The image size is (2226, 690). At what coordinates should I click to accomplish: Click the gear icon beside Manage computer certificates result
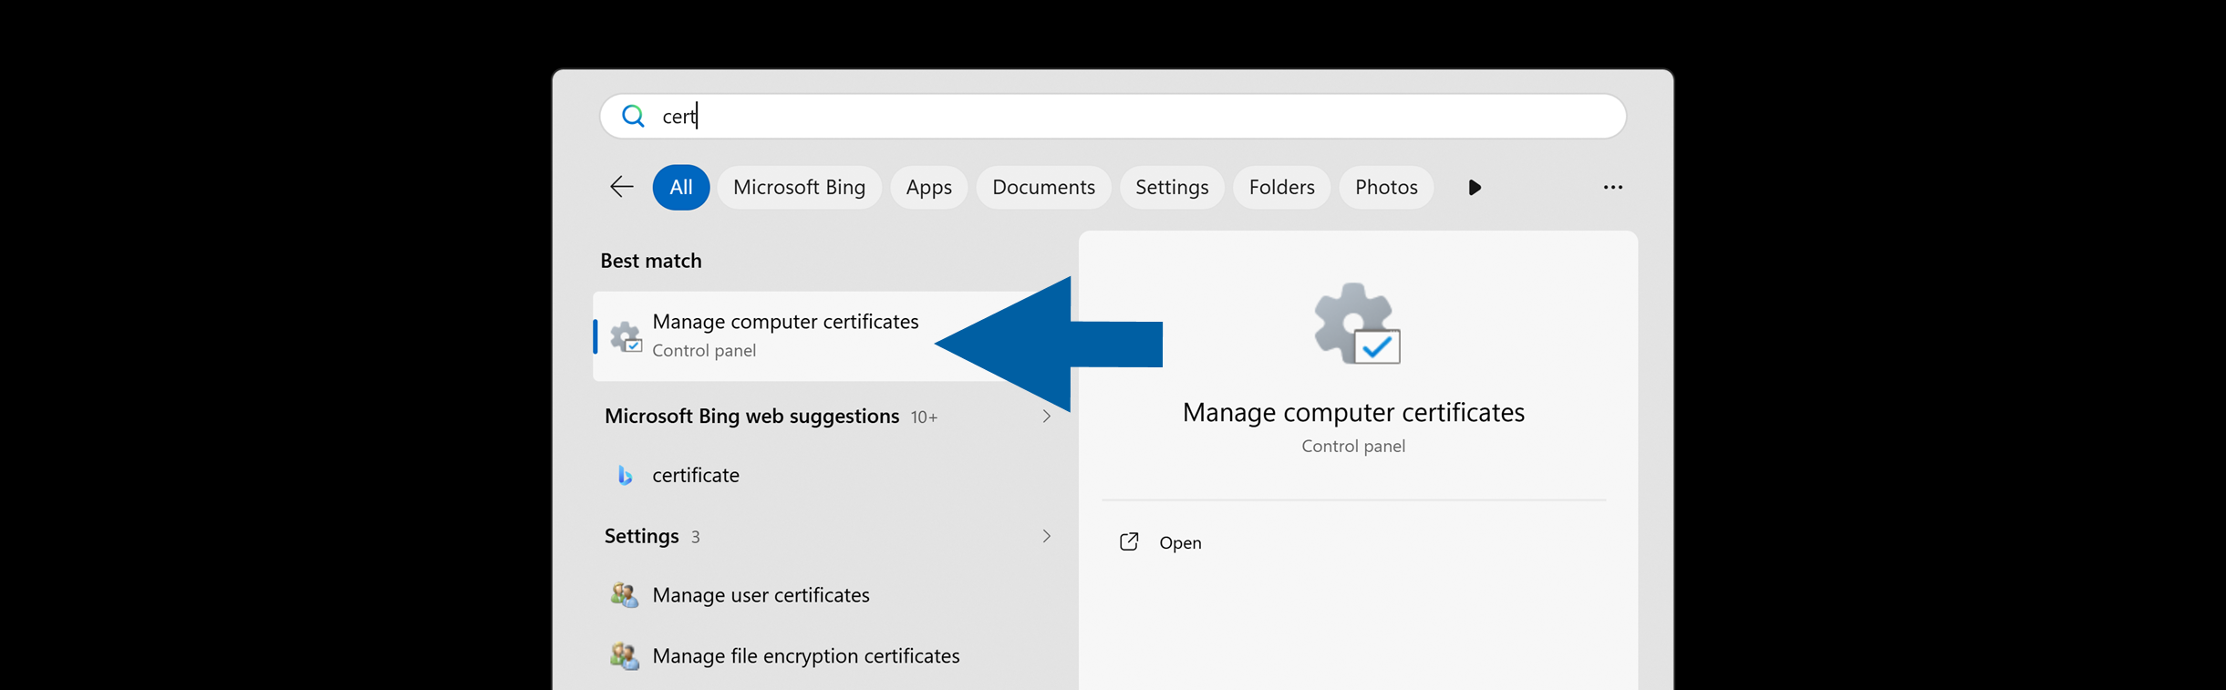tap(626, 336)
